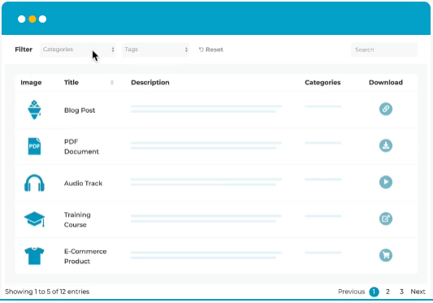Click the Blog Post row image
433x303 pixels.
(x=34, y=110)
